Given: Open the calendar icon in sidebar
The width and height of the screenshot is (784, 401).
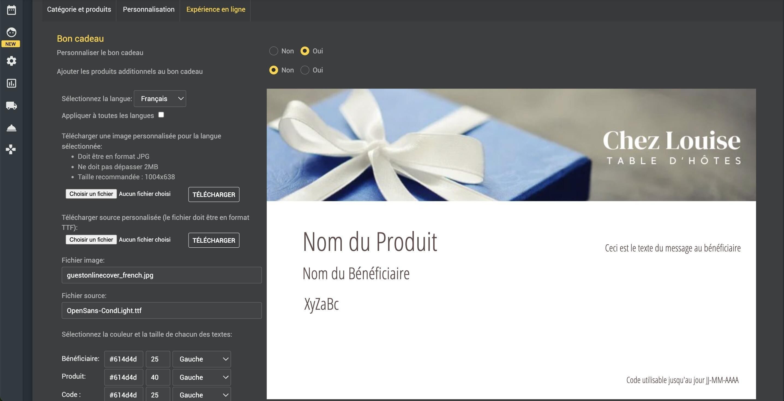Looking at the screenshot, I should [11, 10].
